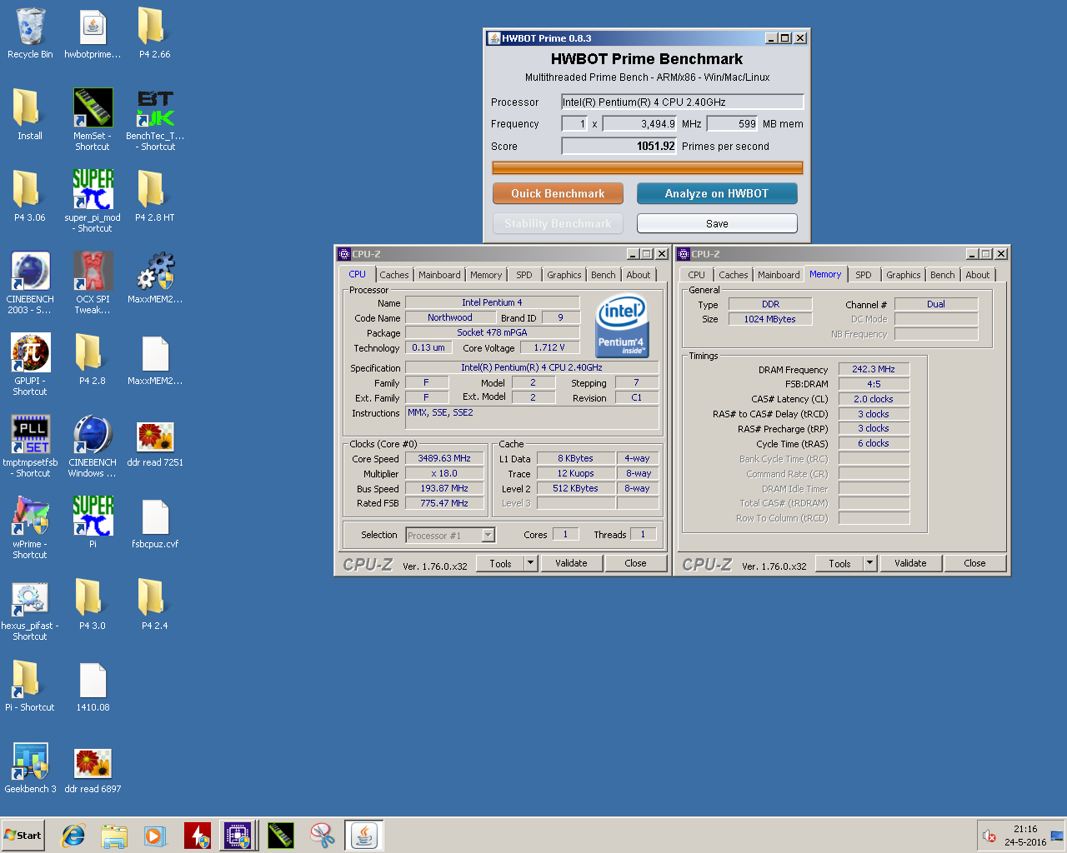Launch tmptmpsetfsb PLL SET shortcut
This screenshot has width=1067, height=853.
pyautogui.click(x=30, y=446)
